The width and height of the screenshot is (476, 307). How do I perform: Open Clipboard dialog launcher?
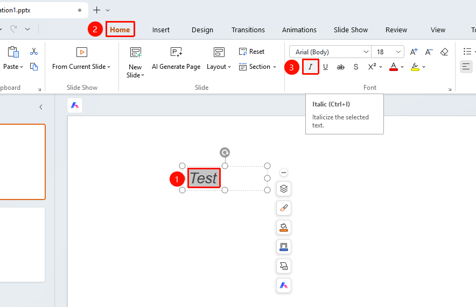point(39,89)
